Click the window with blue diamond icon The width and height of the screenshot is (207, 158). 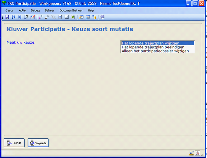pyautogui.click(x=88, y=17)
